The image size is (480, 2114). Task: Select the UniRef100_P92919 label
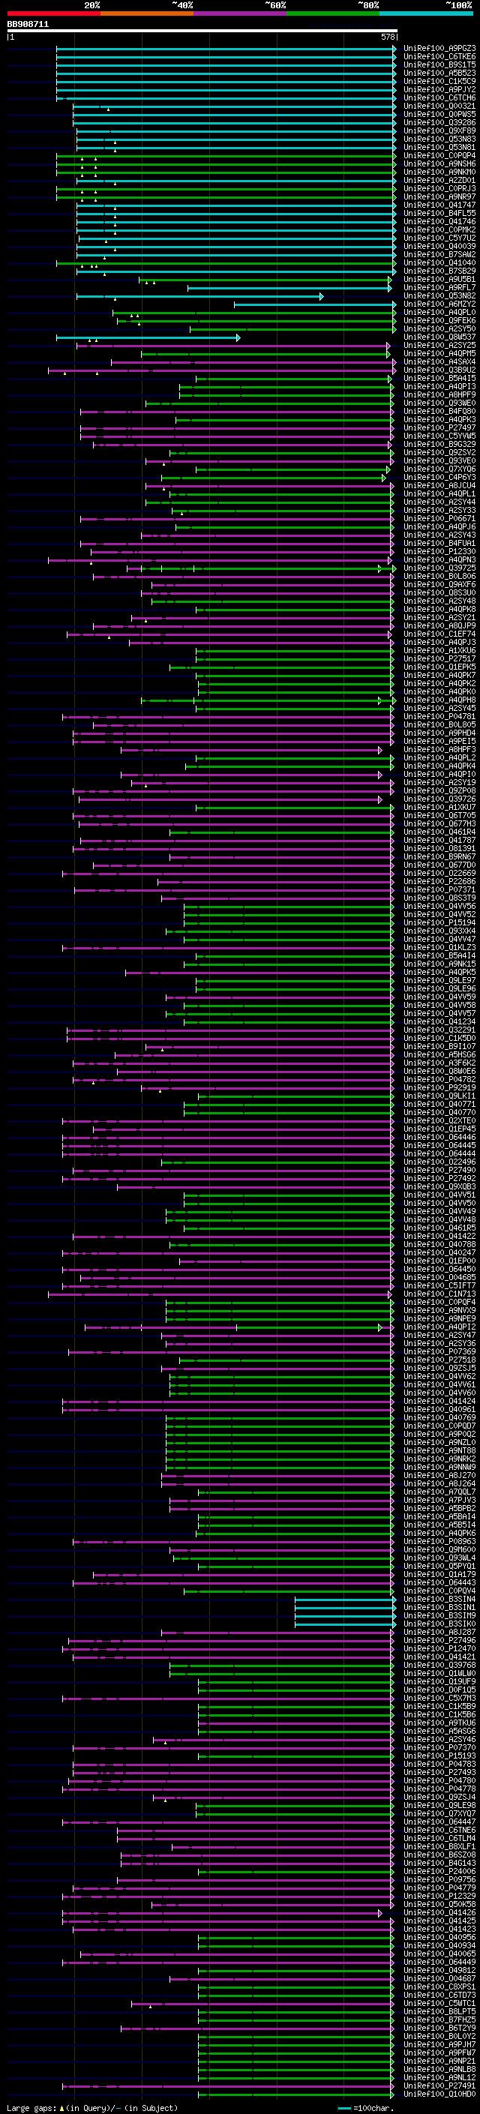pyautogui.click(x=439, y=1087)
